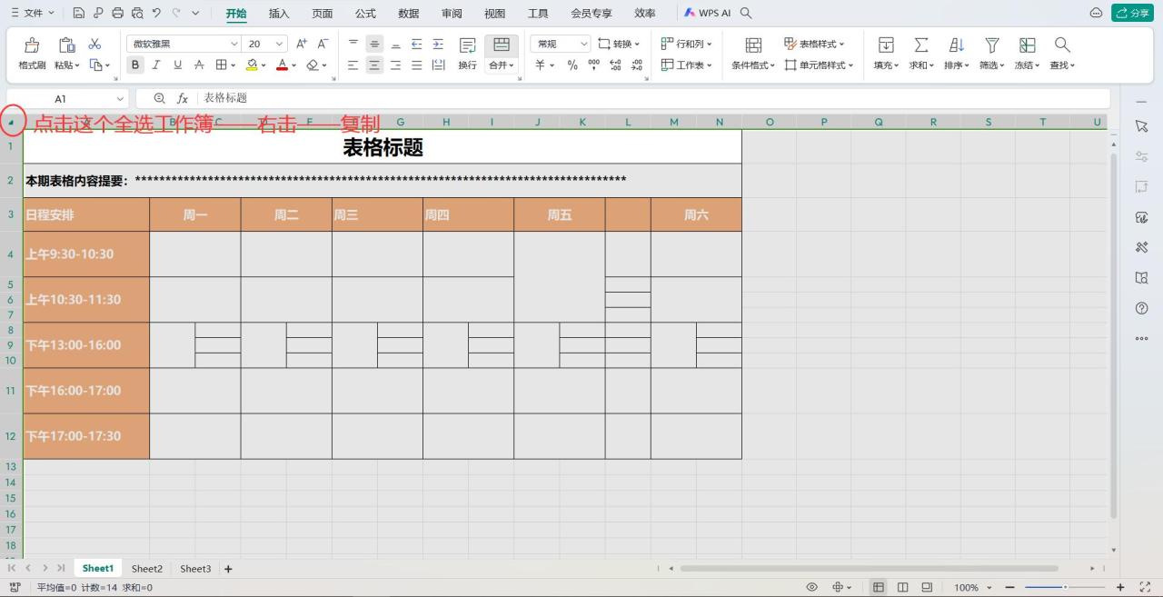The height and width of the screenshot is (597, 1163).
Task: Click the Format Painter brush icon
Action: pyautogui.click(x=32, y=45)
